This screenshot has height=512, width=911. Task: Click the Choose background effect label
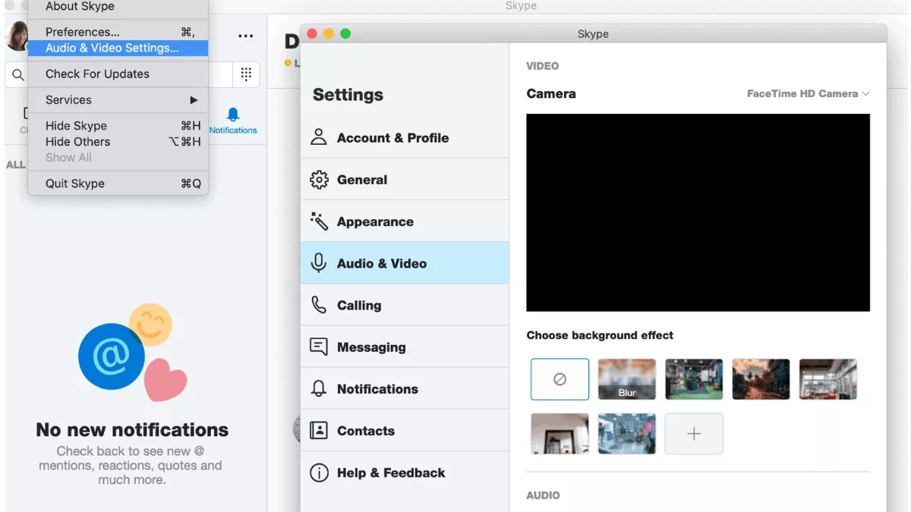coord(600,335)
